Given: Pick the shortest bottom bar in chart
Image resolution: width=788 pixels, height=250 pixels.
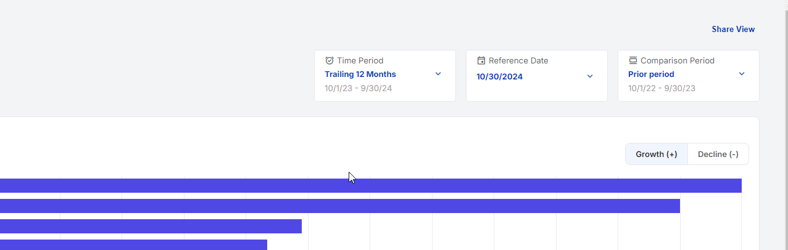Looking at the screenshot, I should [133, 244].
